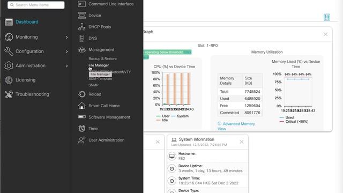Close the widget left of System Information
This screenshot has height=193, width=343.
158,142
